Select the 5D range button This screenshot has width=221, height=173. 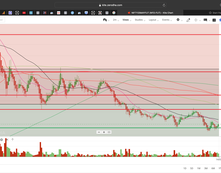click(x=192, y=168)
